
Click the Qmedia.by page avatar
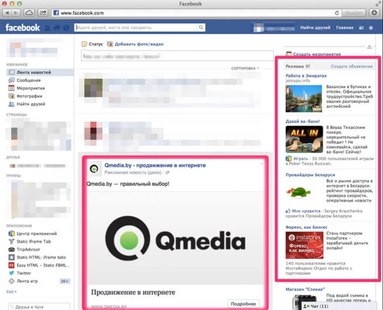point(94,168)
